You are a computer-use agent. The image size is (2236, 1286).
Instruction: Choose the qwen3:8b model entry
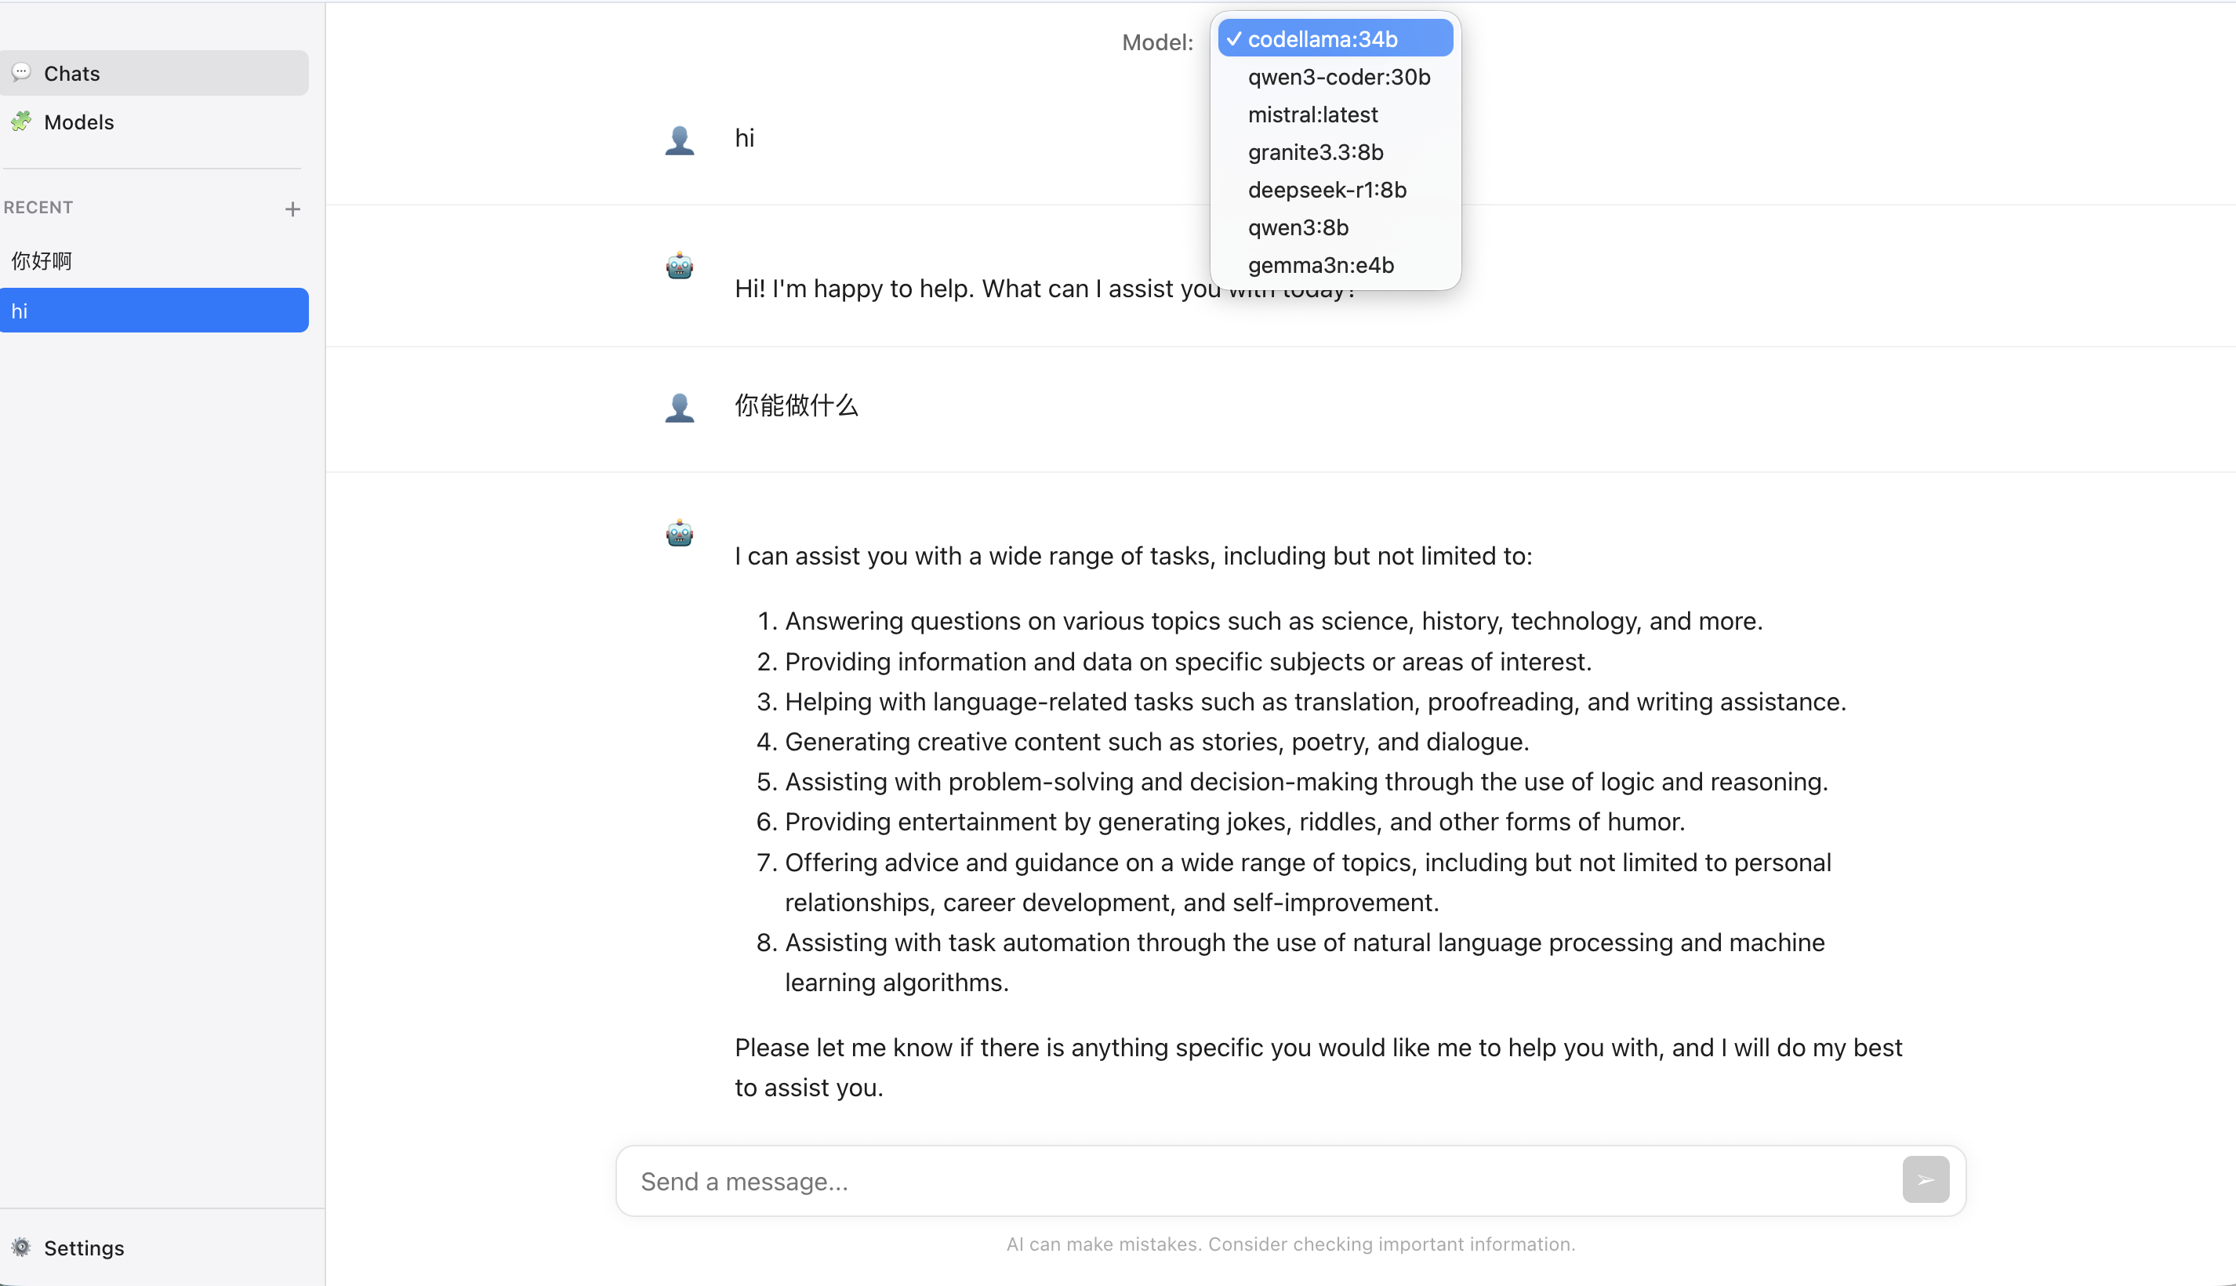1298,228
